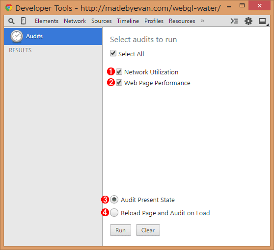274x250 pixels.
Task: Toggle the mobile device emulation icon
Action: pos(23,21)
